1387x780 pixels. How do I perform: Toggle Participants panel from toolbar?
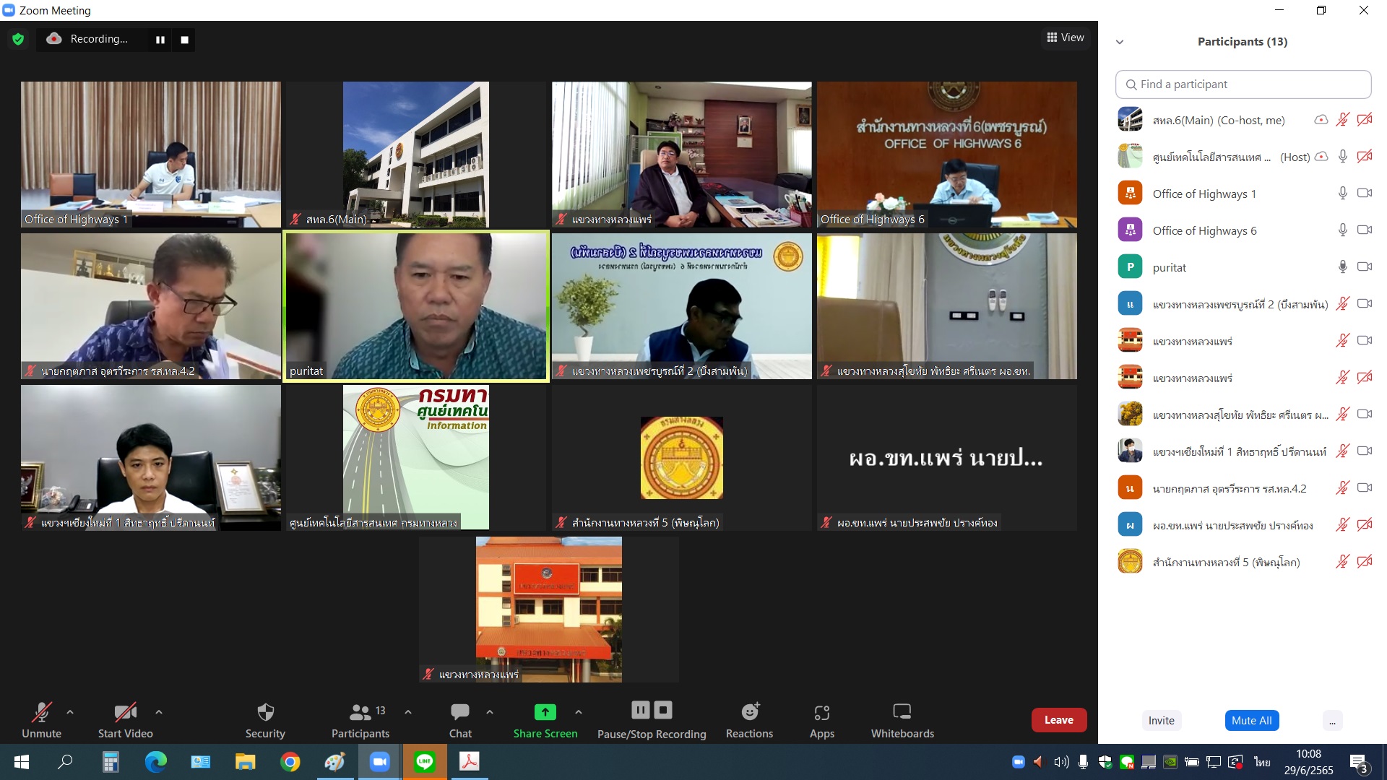pyautogui.click(x=360, y=713)
